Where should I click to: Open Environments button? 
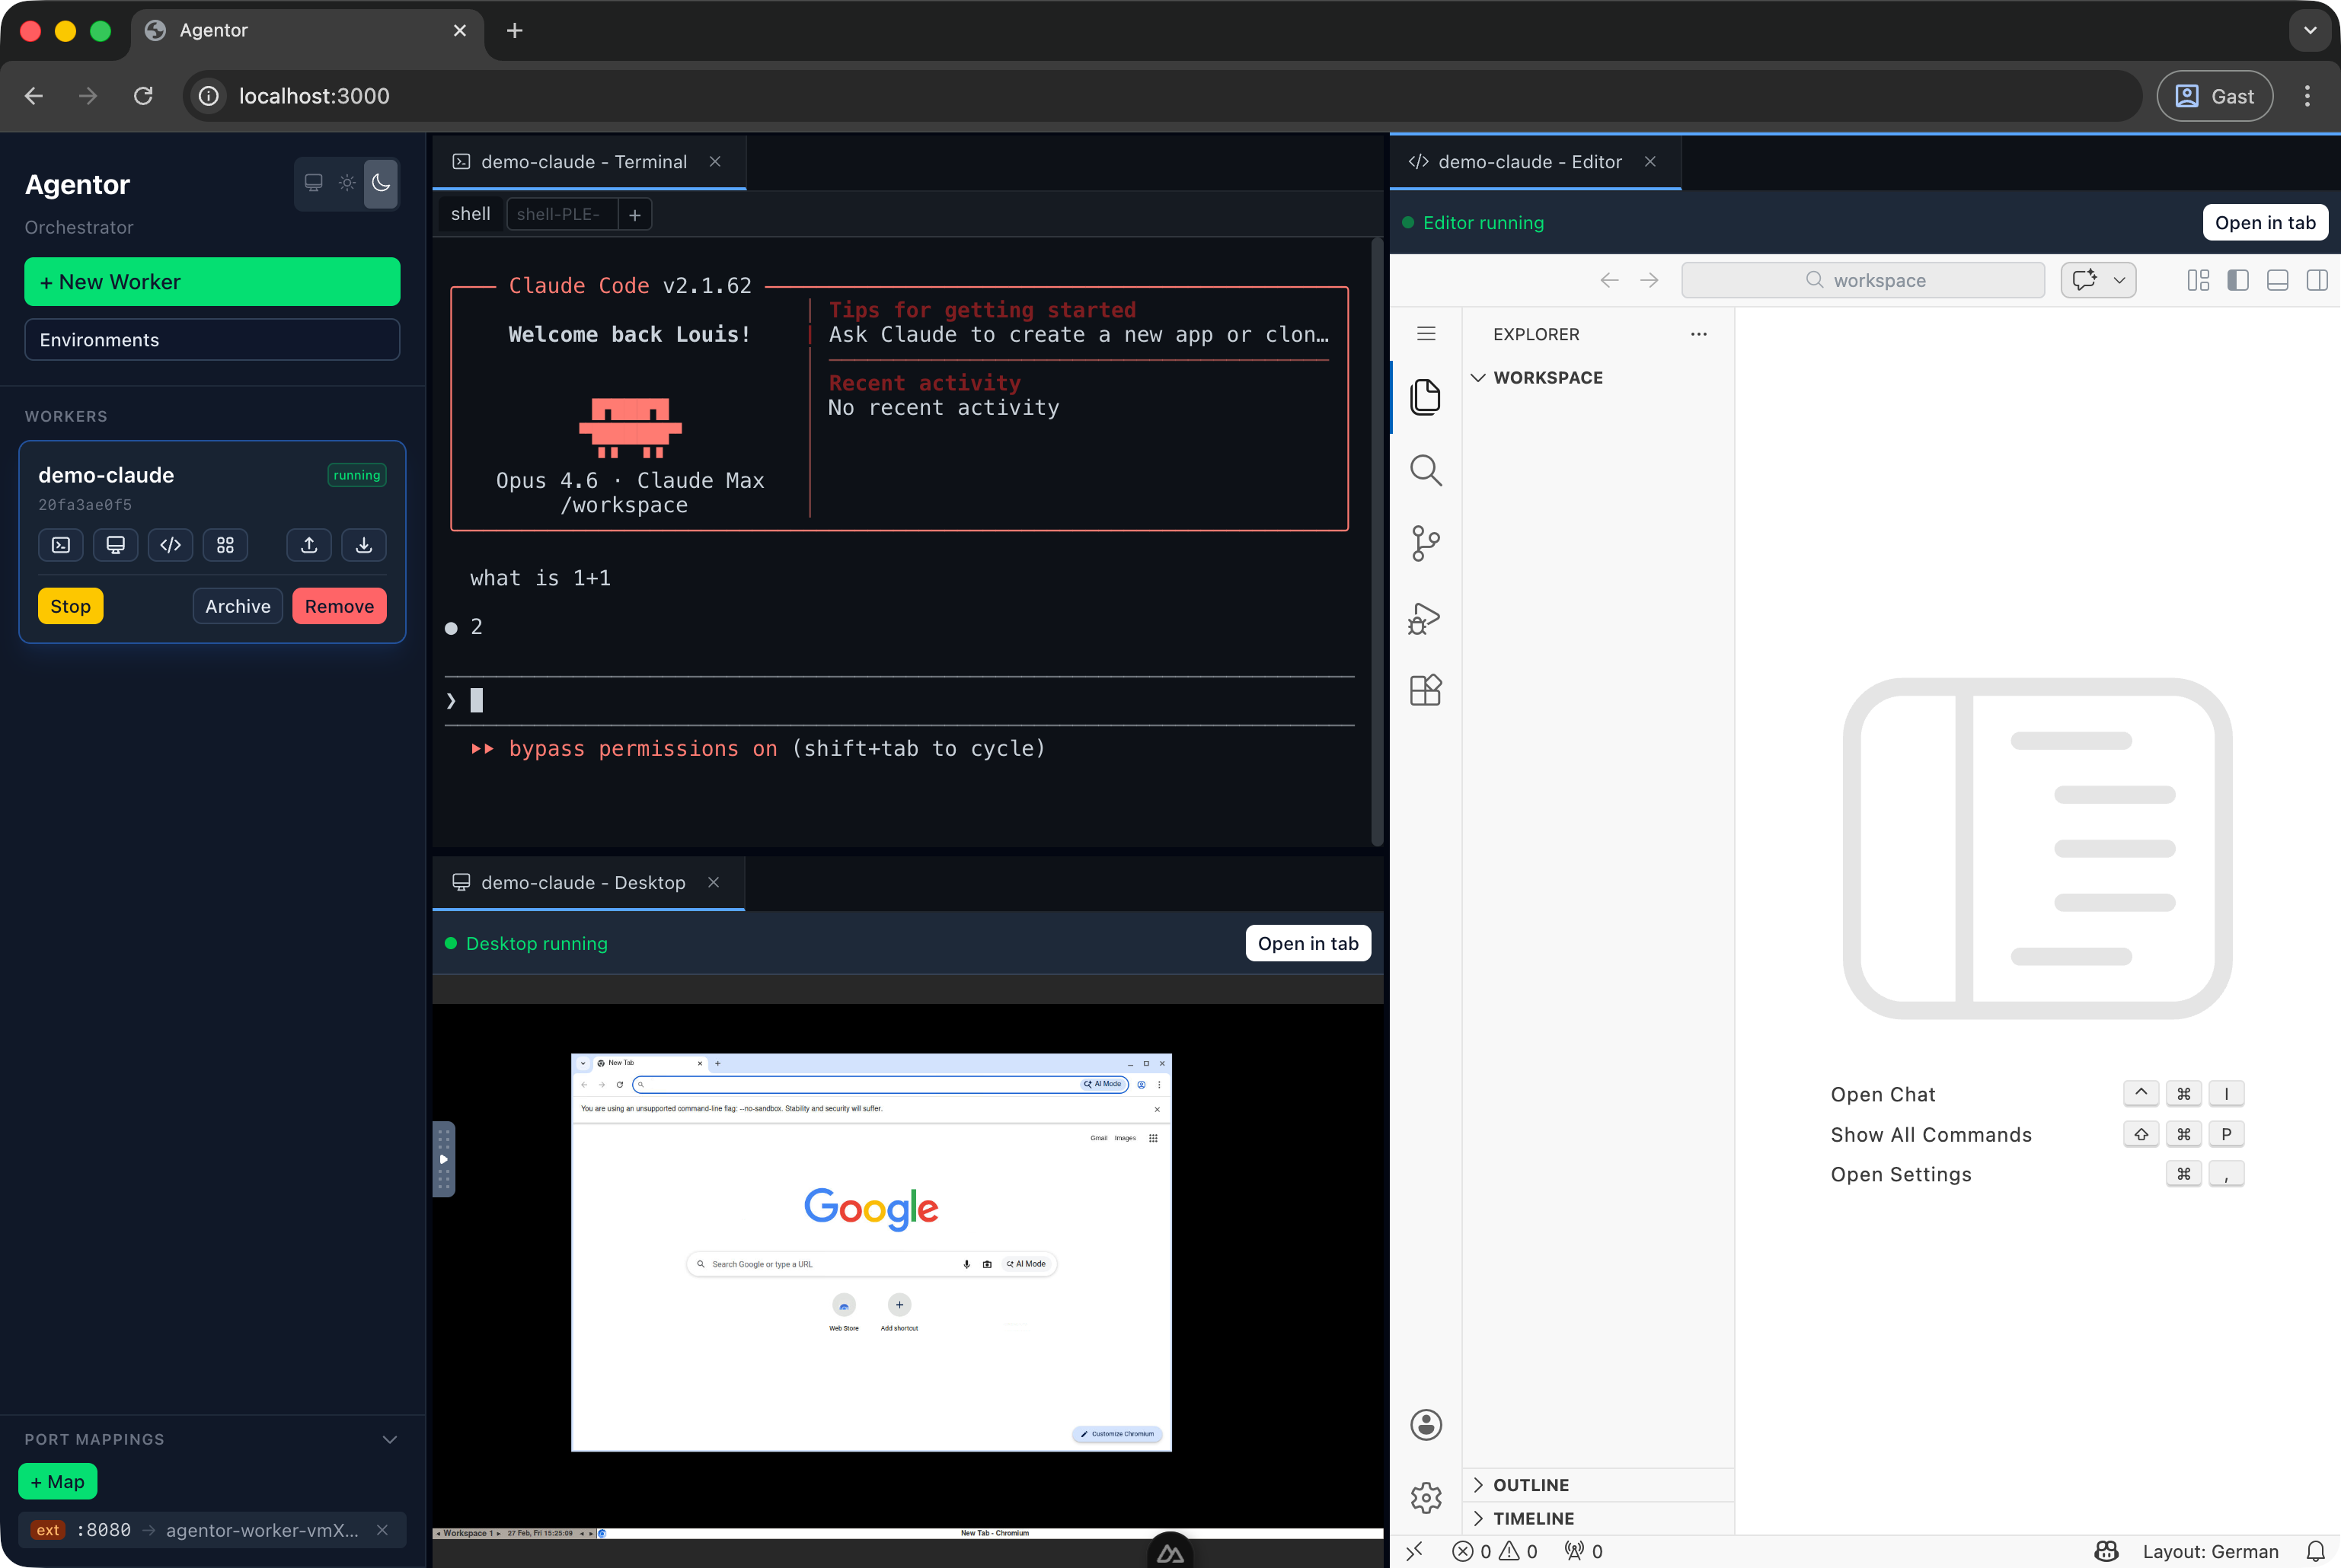pos(212,340)
